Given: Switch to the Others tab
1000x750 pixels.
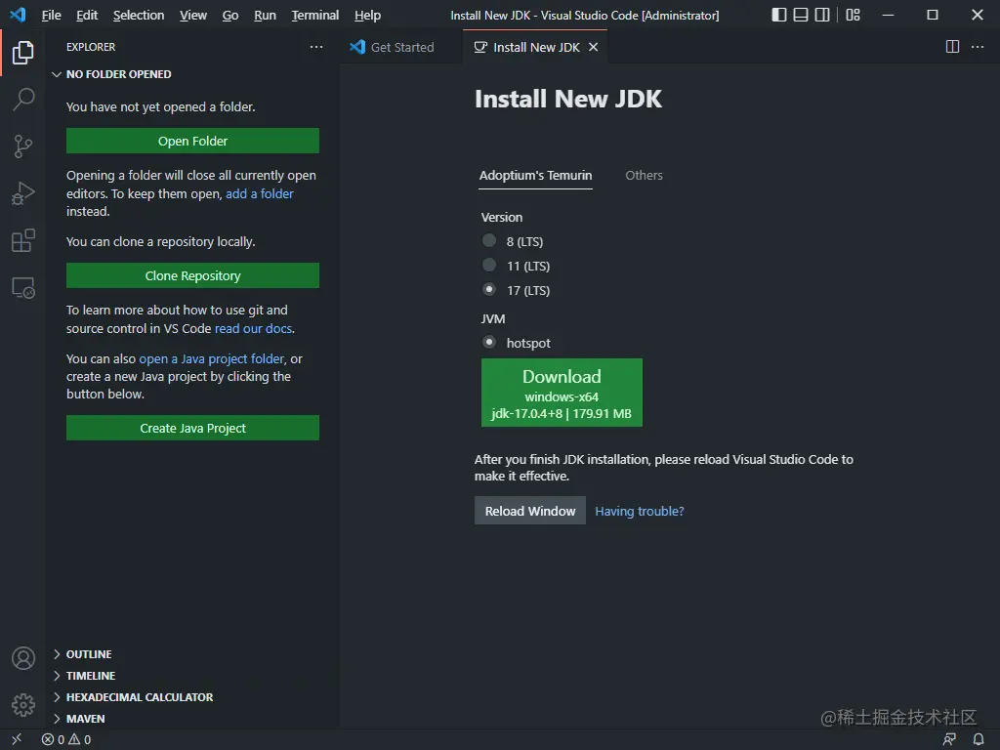Looking at the screenshot, I should click(644, 176).
